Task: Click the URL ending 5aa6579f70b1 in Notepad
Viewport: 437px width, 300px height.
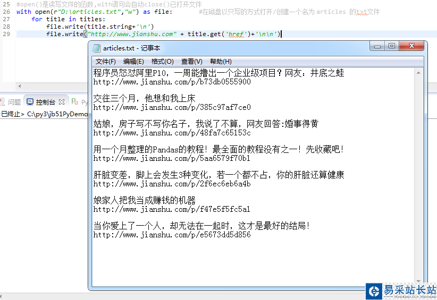Action: (172, 158)
